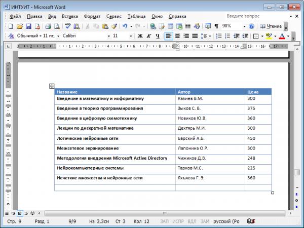Click the table move handle
The height and width of the screenshot is (228, 304).
tap(52, 86)
